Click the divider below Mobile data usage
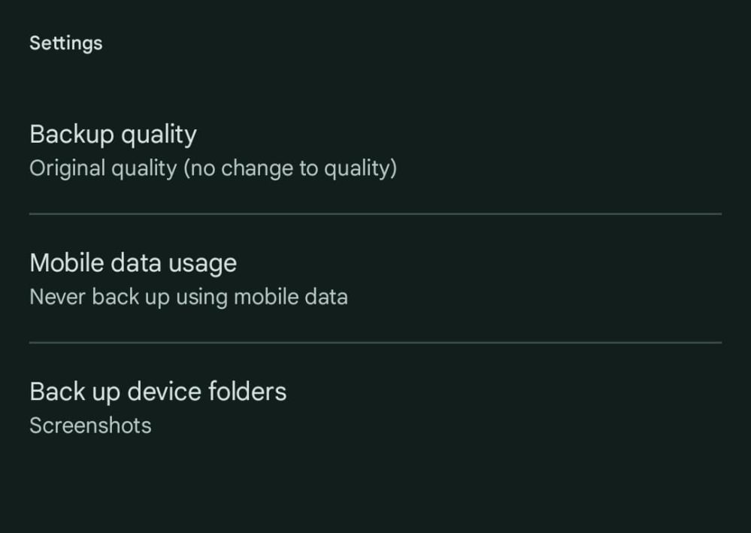 tap(375, 343)
